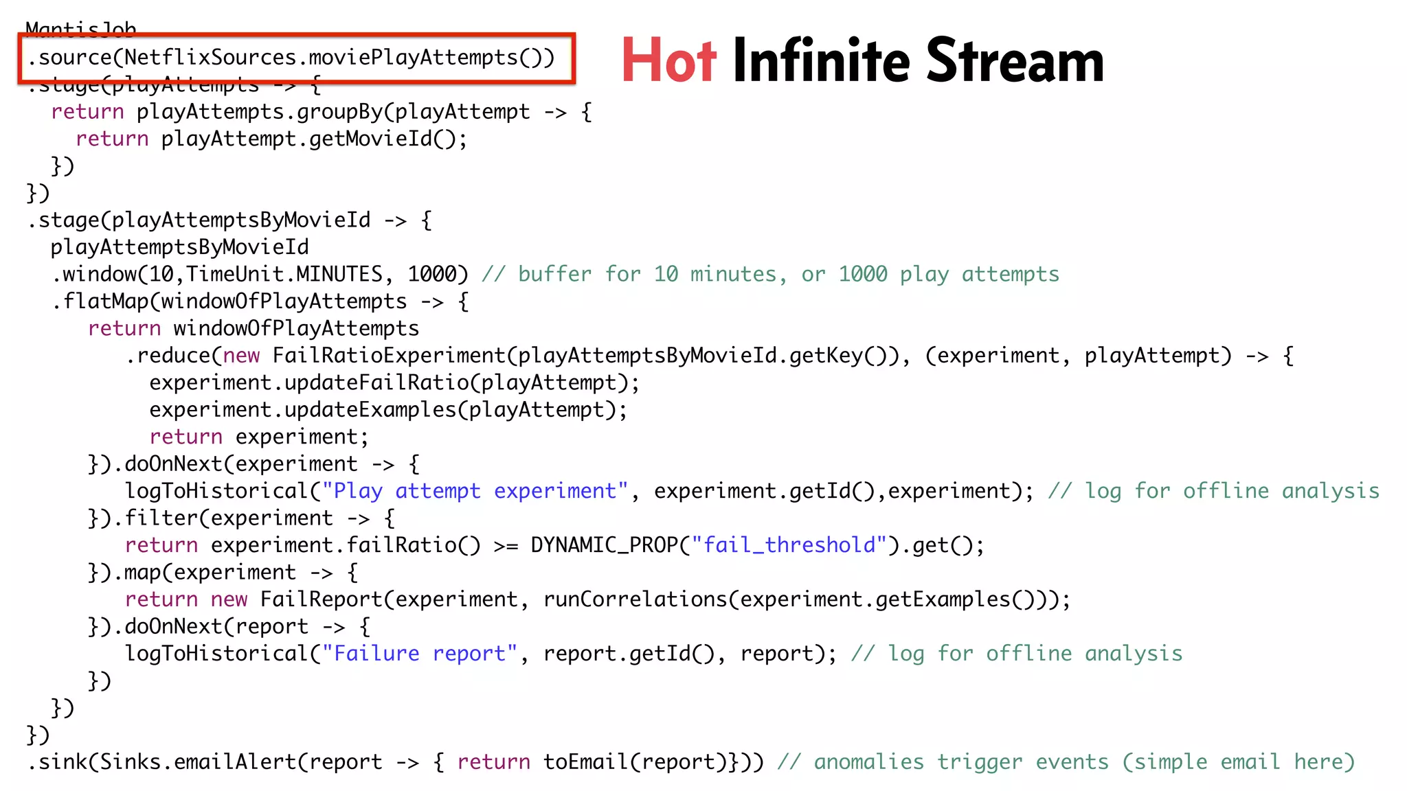Click '}).map(experiment -> {' line
This screenshot has height=791, width=1407.
pos(223,573)
